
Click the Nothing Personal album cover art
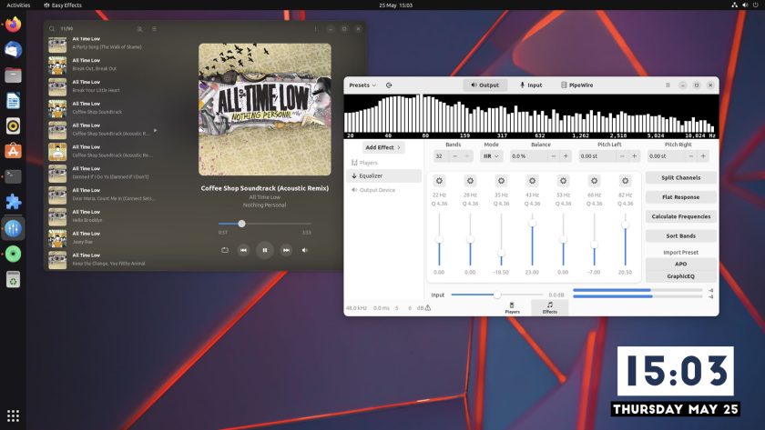tap(264, 110)
